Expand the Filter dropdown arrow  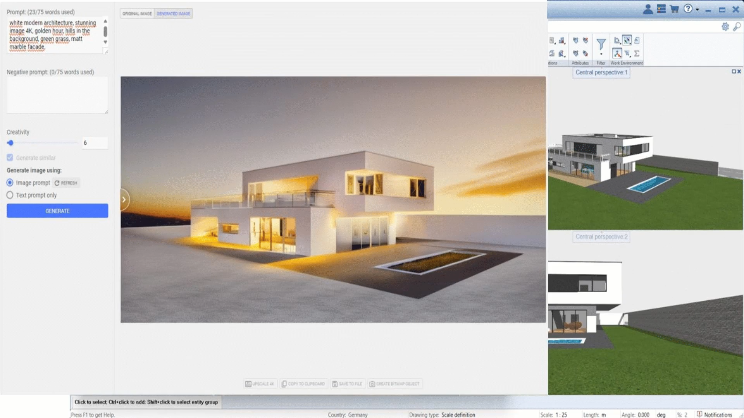click(601, 54)
